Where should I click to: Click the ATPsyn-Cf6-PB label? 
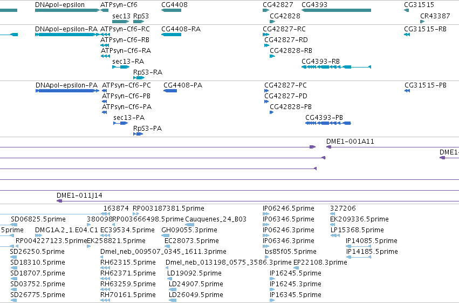[x=126, y=96]
